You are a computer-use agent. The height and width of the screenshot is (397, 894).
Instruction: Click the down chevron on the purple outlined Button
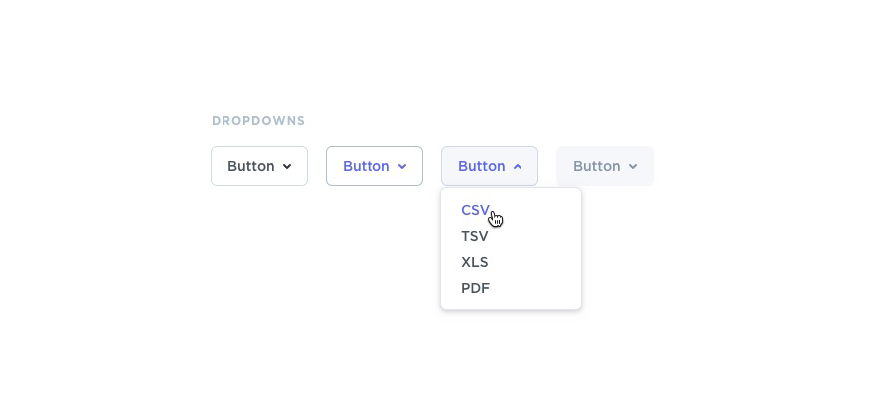(x=402, y=167)
